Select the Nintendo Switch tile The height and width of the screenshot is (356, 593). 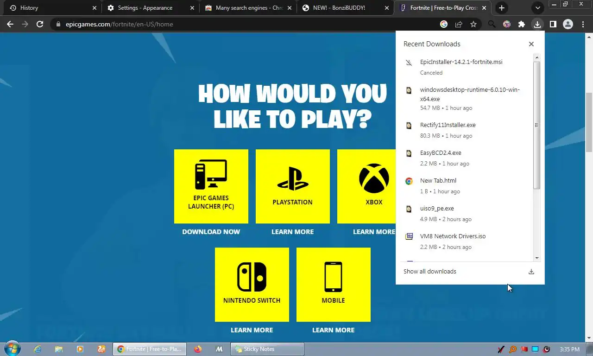[x=252, y=285]
